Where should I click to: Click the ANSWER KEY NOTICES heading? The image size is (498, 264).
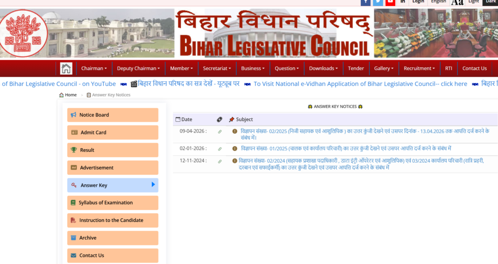tap(335, 107)
